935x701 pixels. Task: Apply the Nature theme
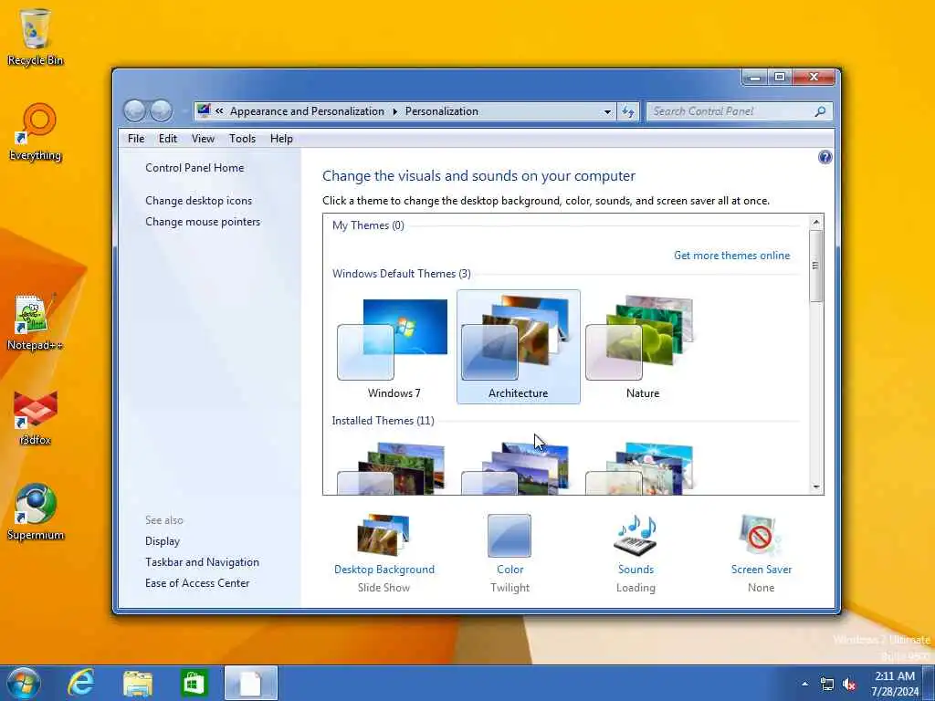click(x=642, y=348)
